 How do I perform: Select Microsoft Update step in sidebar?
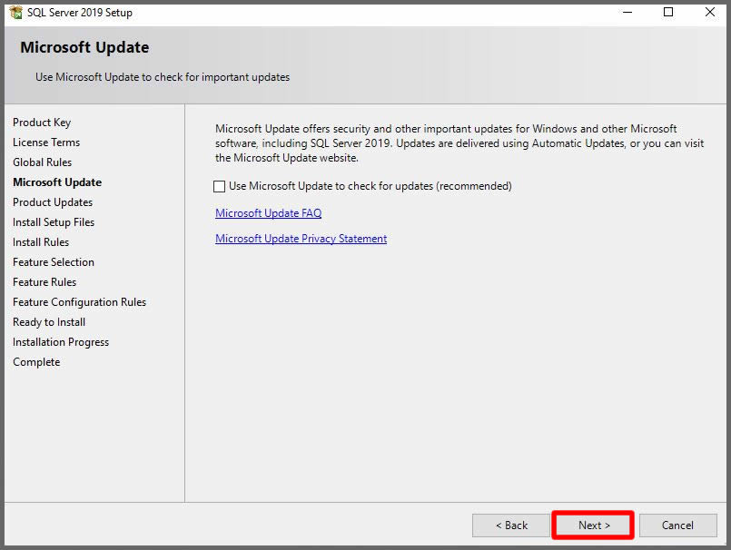[x=57, y=182]
